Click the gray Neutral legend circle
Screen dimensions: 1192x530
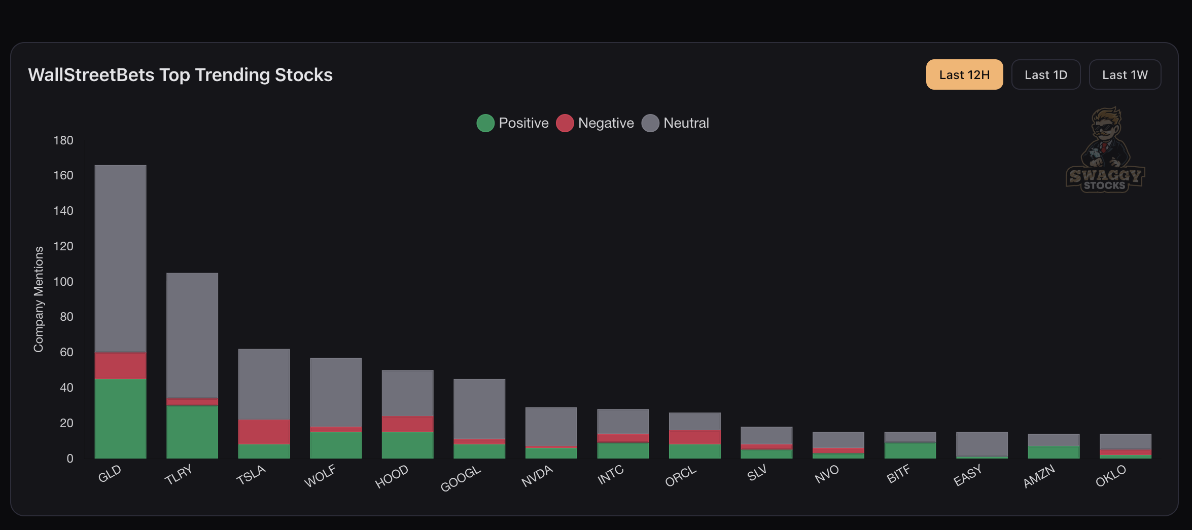pos(650,123)
